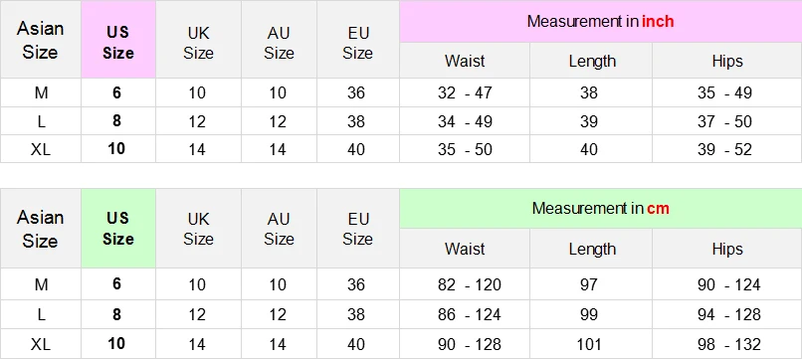
Task: Select the hips cell '90 - 124'
Action: 726,284
